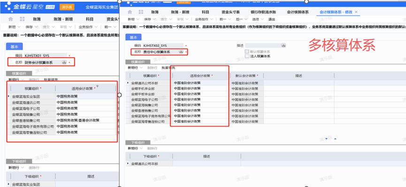
Task: Switch to 科目 tab in 财务会计核算体系 window
Action: click(x=90, y=19)
